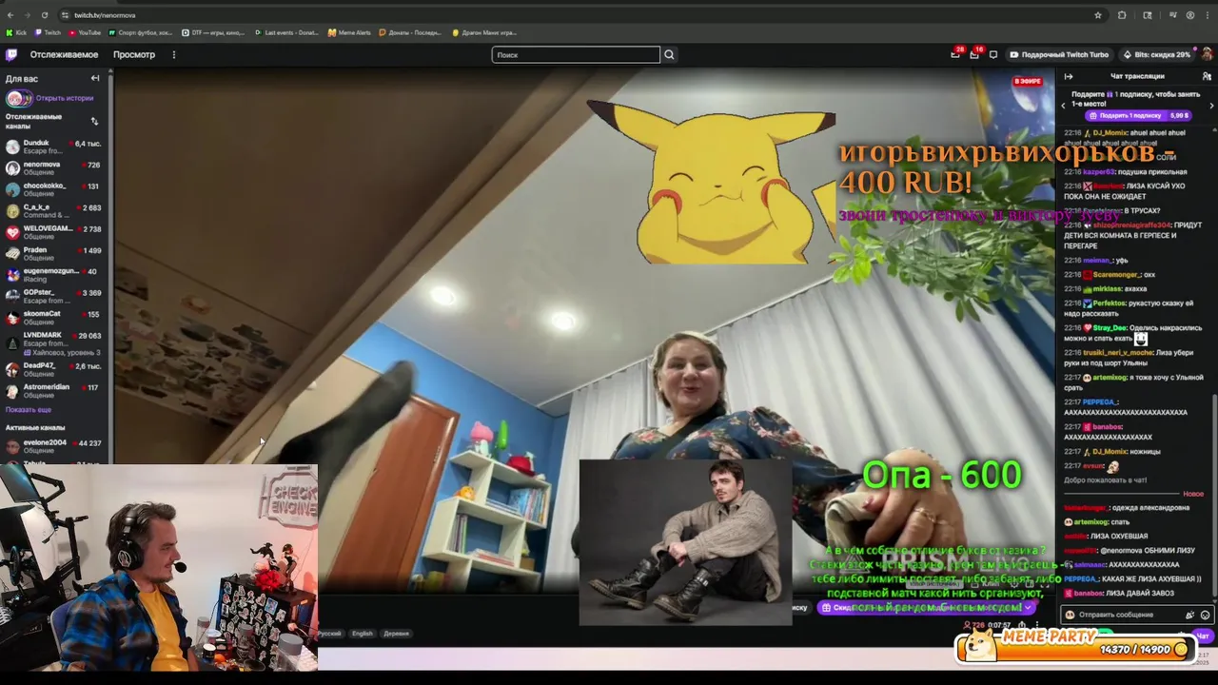Open site info icon beside the URL

point(64,15)
